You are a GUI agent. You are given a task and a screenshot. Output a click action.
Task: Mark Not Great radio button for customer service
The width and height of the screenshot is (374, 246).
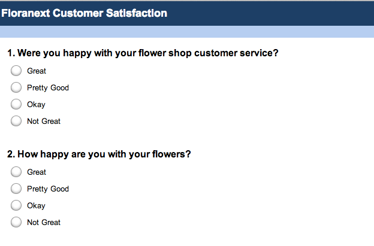click(x=16, y=121)
